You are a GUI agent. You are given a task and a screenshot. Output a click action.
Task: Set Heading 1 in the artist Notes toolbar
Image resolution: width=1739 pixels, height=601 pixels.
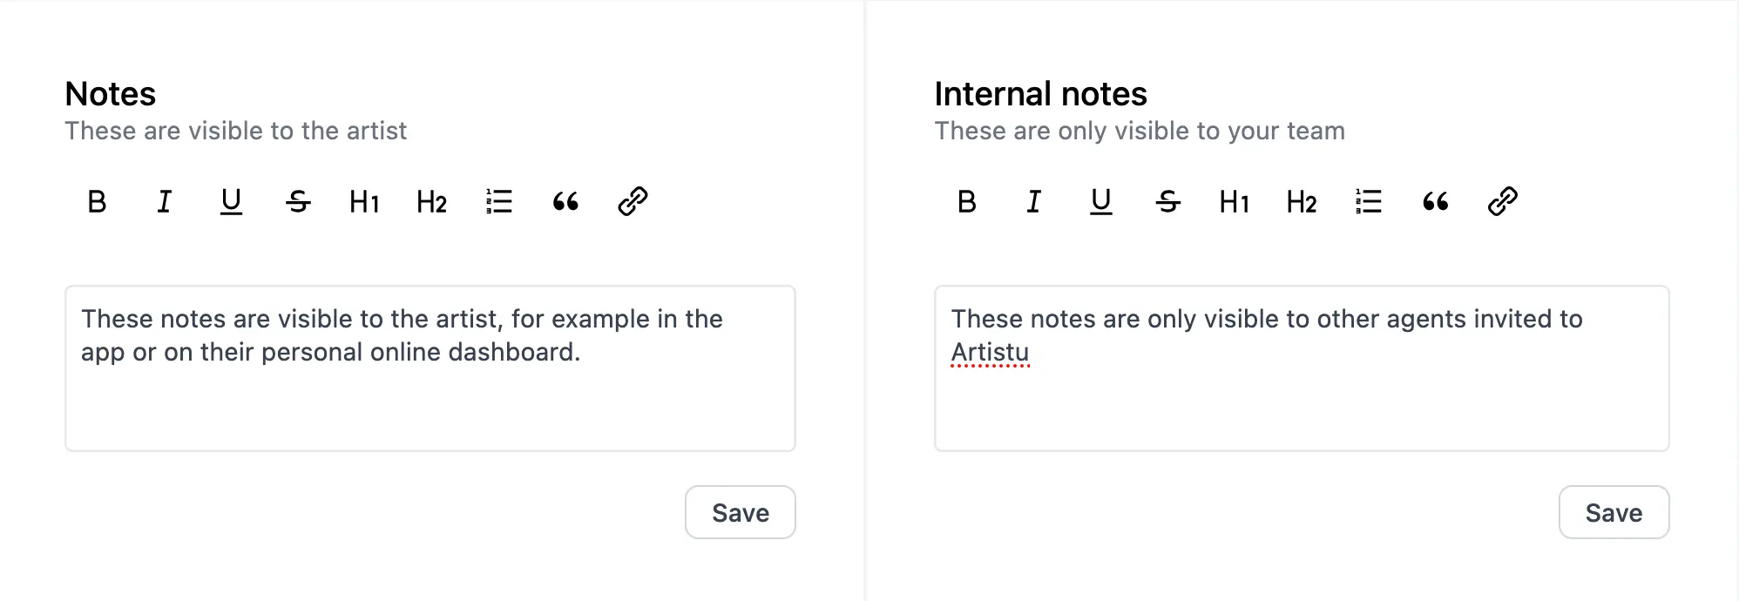[364, 202]
